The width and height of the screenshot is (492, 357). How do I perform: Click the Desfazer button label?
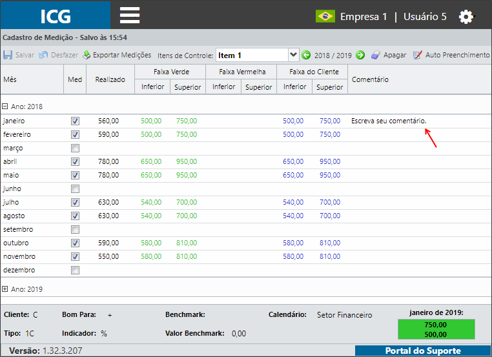(x=65, y=55)
